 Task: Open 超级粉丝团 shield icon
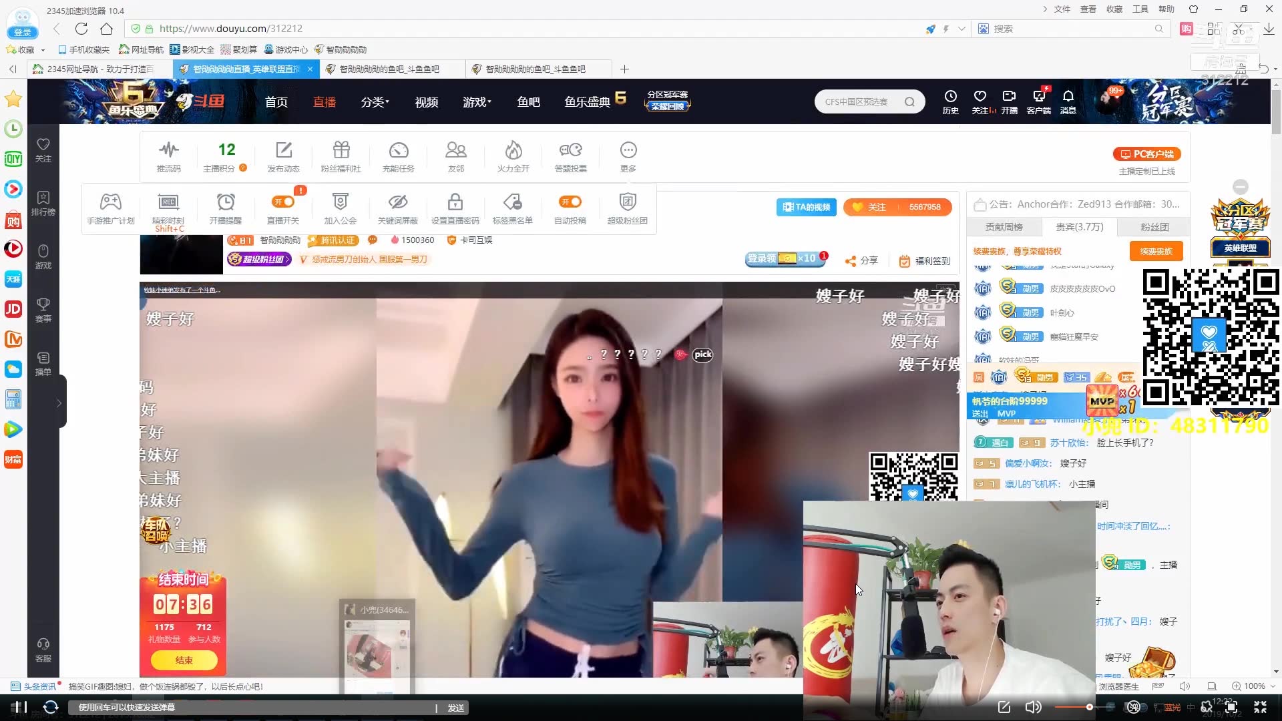(628, 208)
